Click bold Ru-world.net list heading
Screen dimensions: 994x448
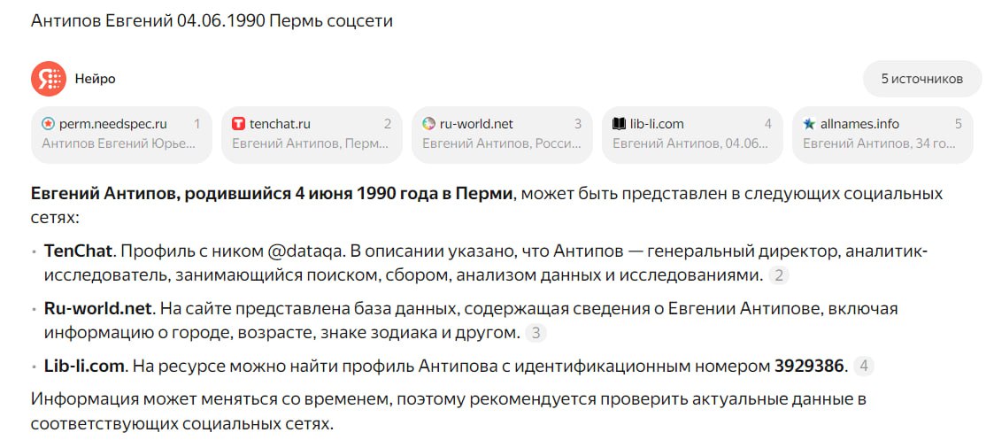coord(98,309)
